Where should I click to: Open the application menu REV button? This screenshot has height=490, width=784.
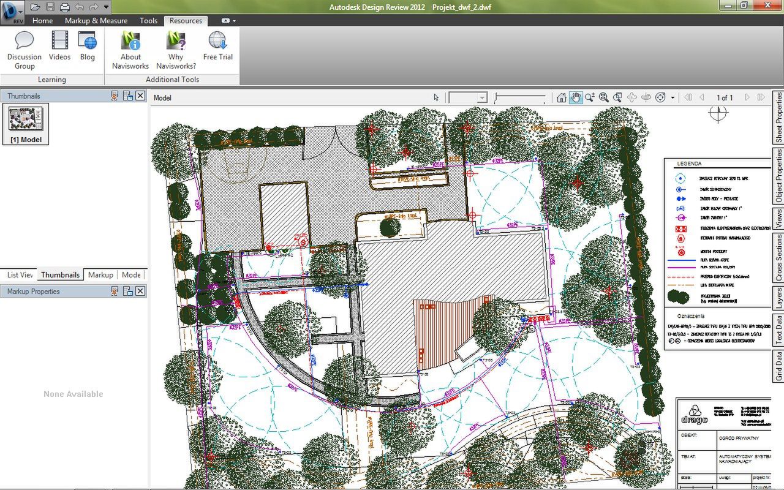tap(12, 12)
